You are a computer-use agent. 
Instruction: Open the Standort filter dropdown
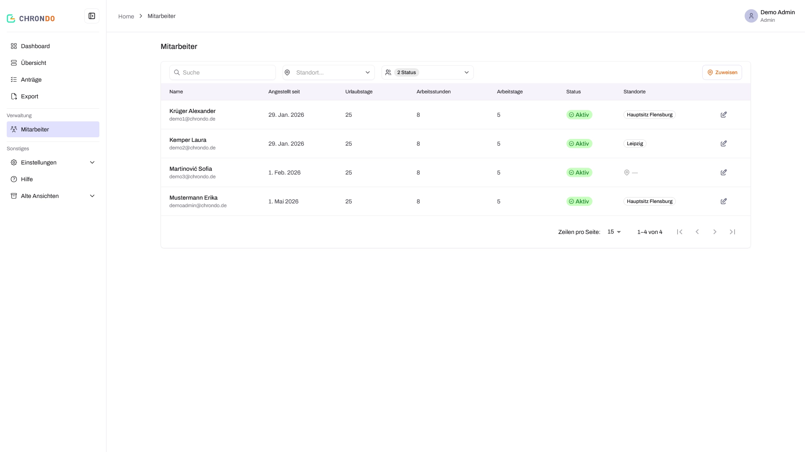pos(329,72)
